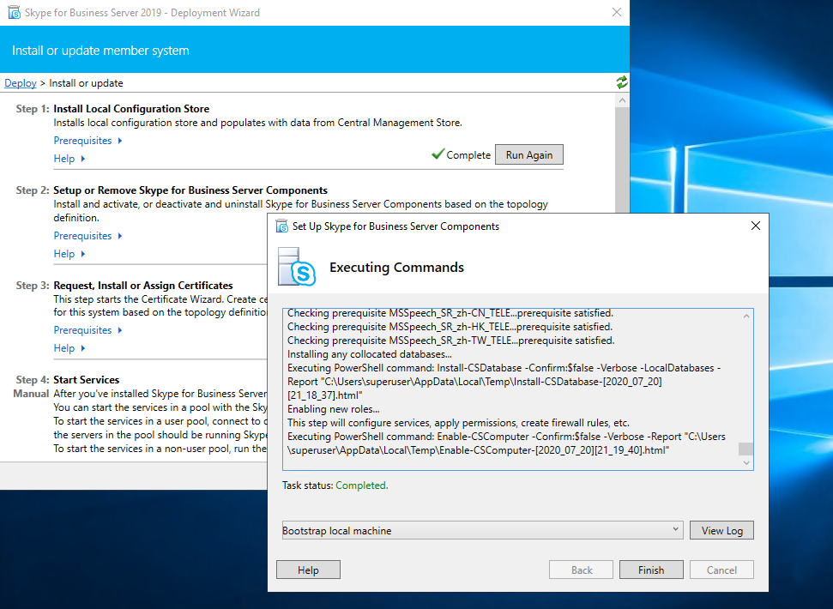This screenshot has height=609, width=833.
Task: Click Finish to complete component setup
Action: click(650, 570)
